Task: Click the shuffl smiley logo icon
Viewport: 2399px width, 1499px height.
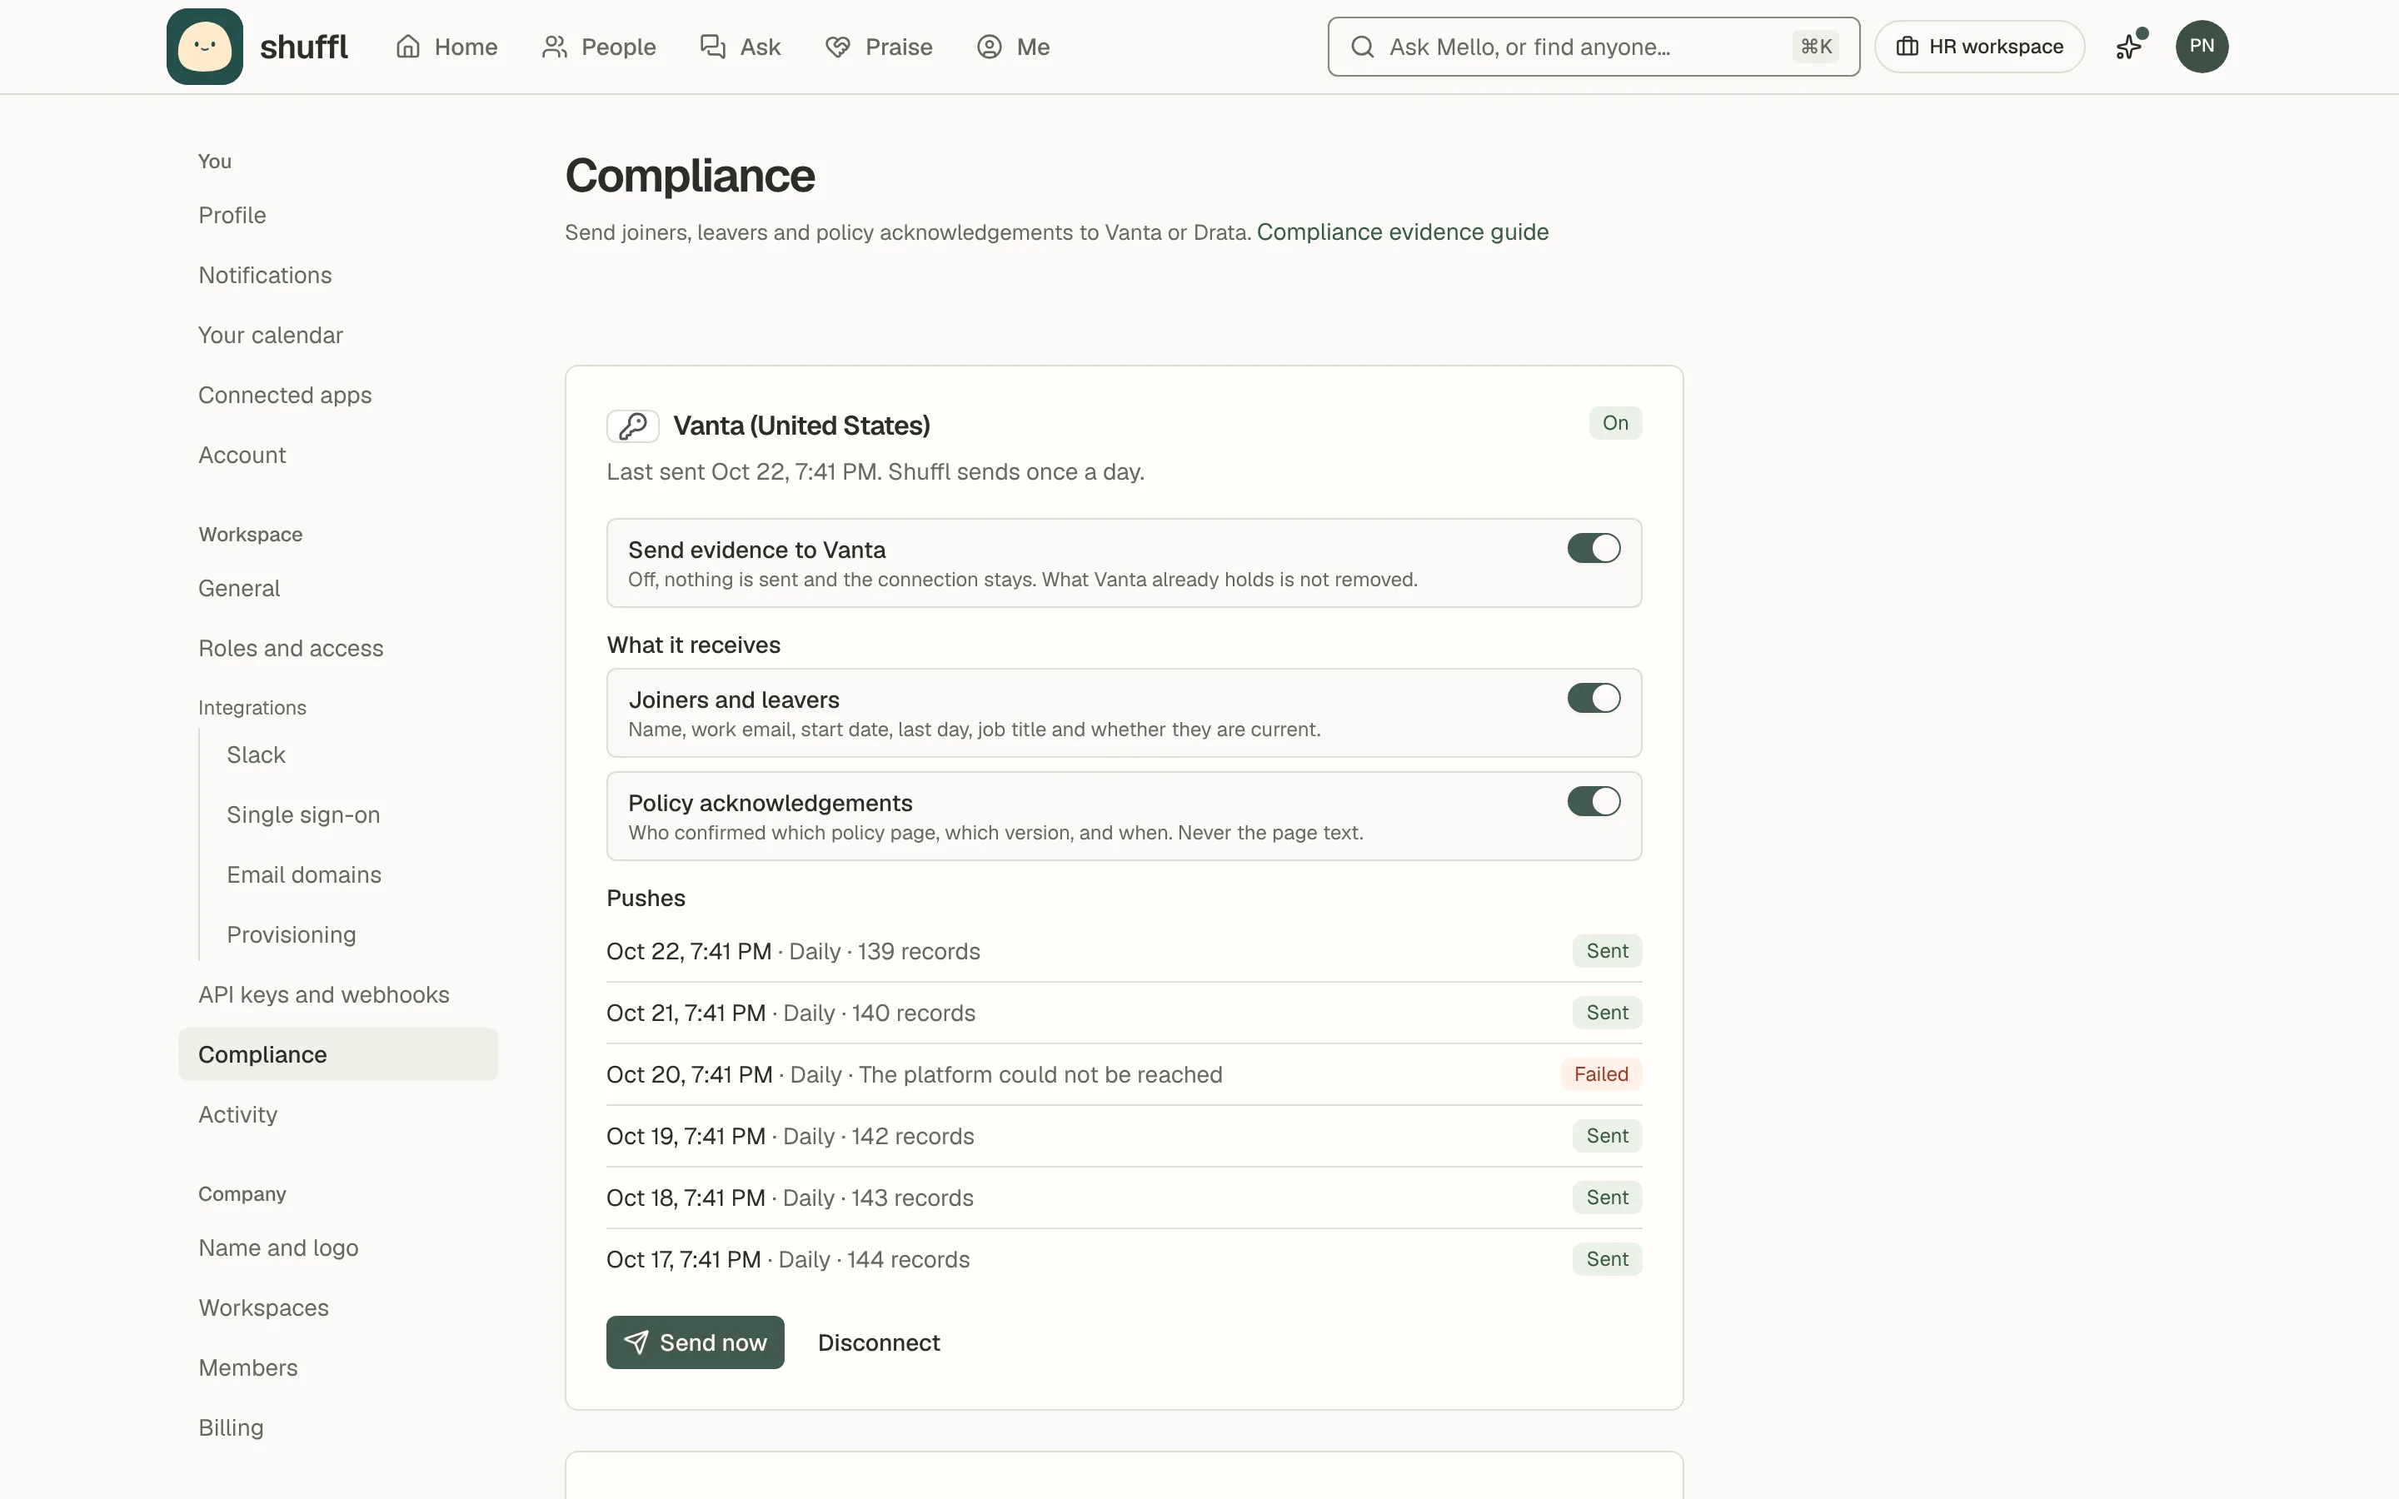Action: pos(204,47)
